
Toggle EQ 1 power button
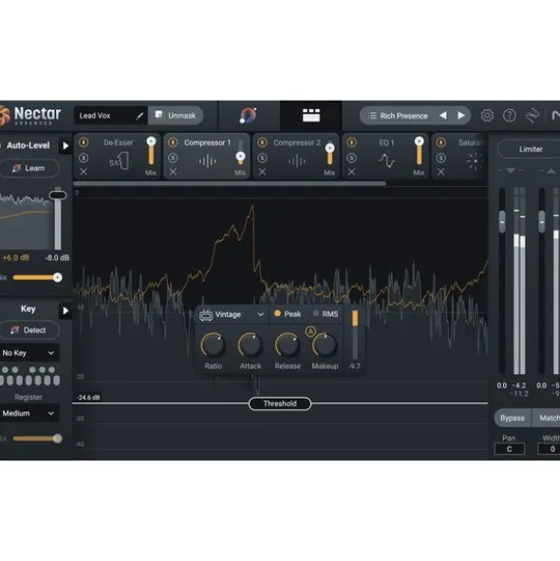tap(351, 142)
